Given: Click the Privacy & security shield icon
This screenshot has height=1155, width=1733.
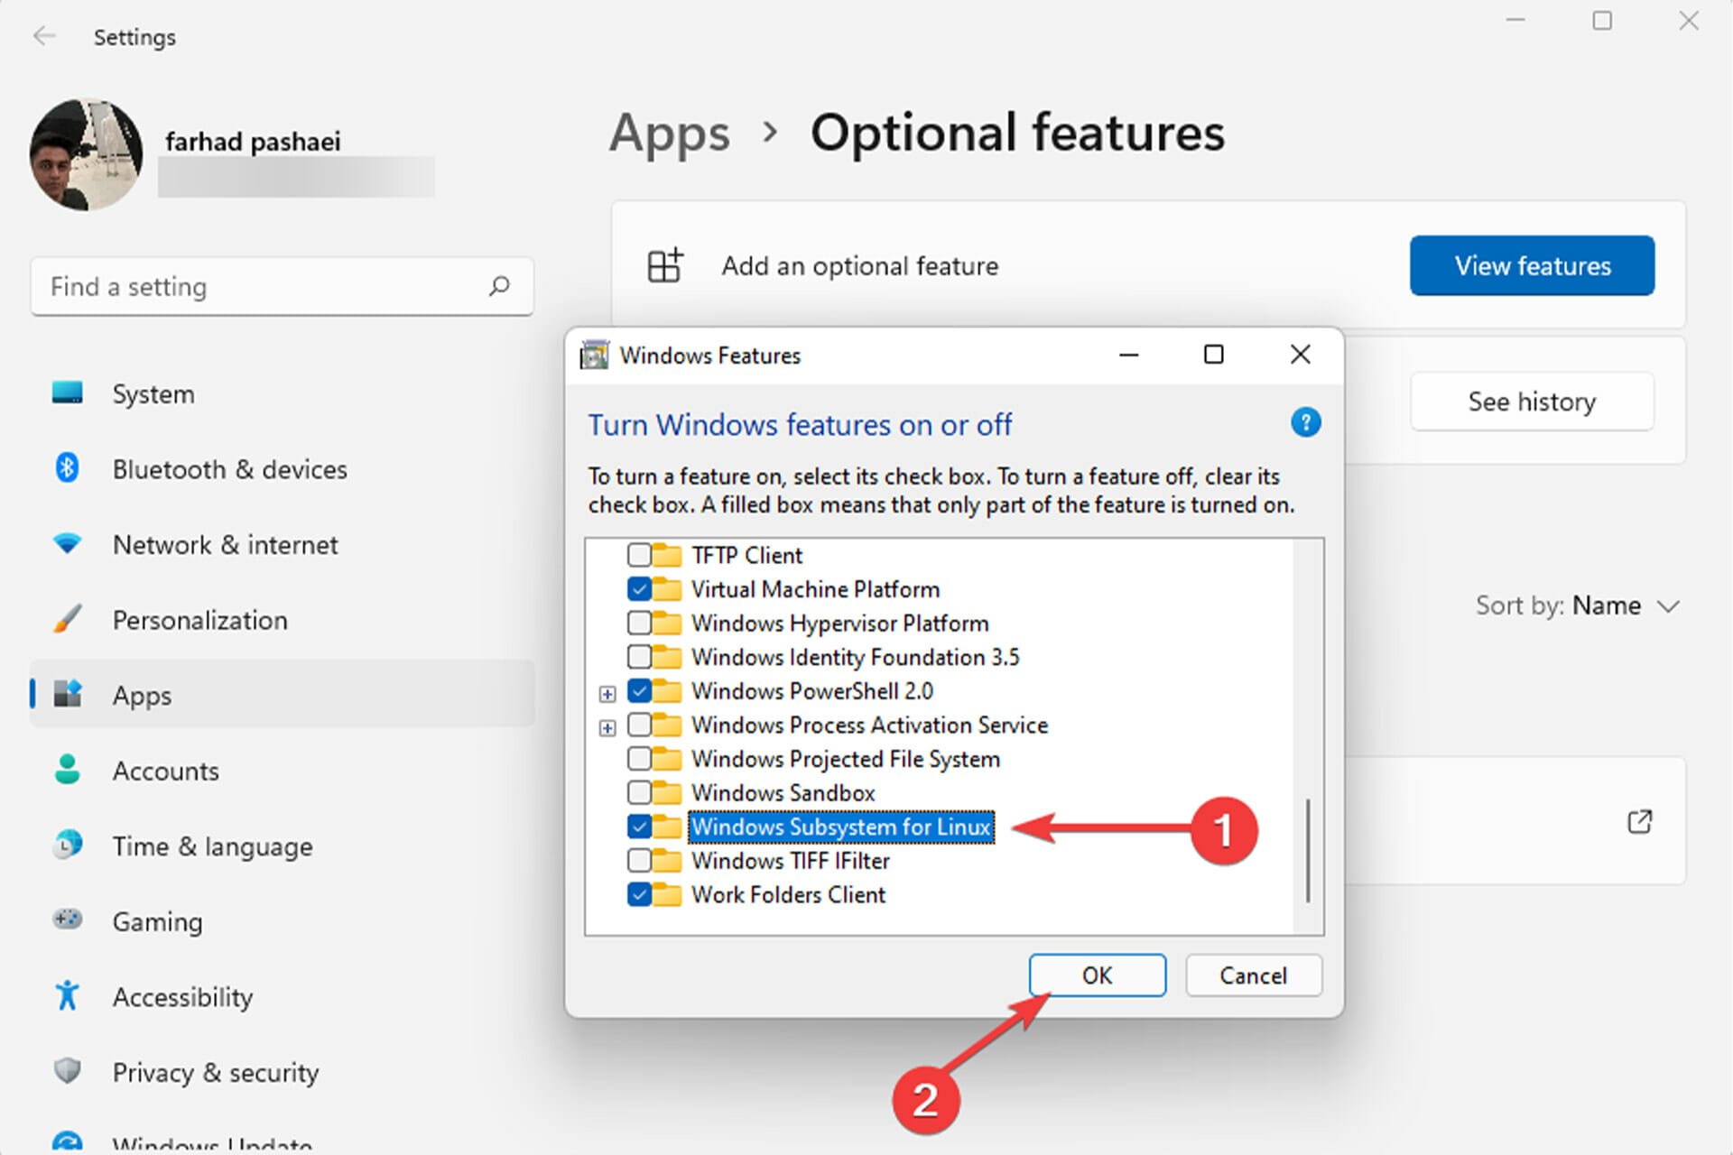Looking at the screenshot, I should 67,1071.
